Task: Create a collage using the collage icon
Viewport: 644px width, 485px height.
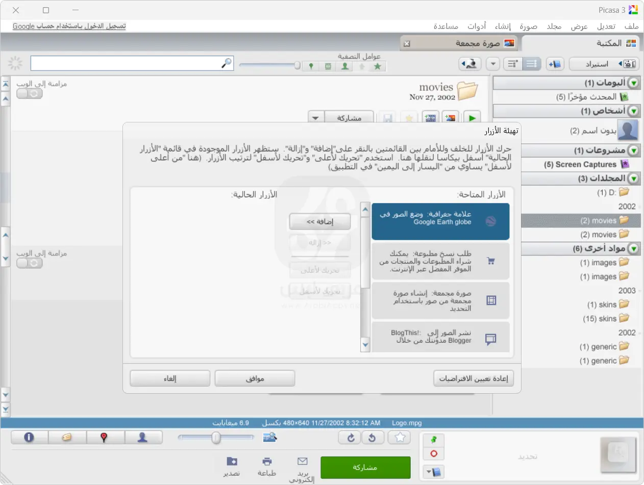Action: coord(450,117)
